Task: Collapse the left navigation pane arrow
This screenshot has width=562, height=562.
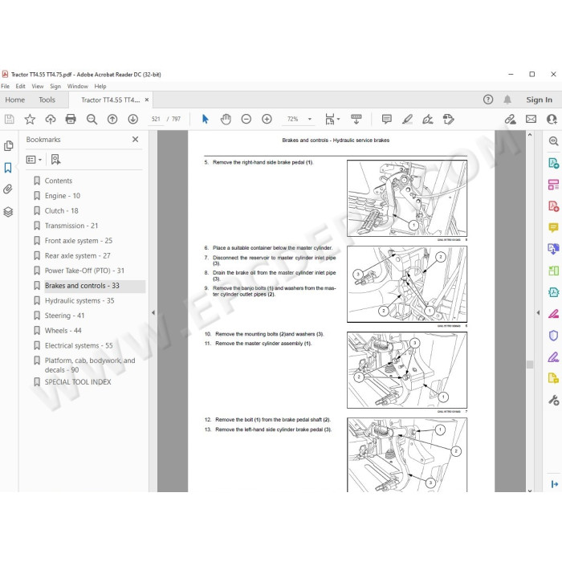Action: coord(153,312)
